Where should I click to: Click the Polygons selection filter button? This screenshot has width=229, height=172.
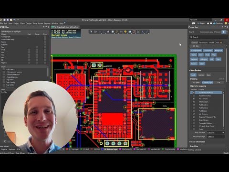[x=204, y=59]
